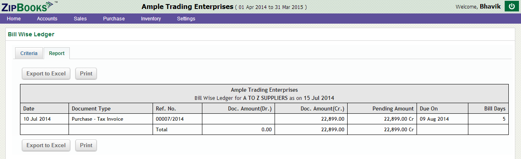Image resolution: width=521 pixels, height=159 pixels.
Task: Open the Inventory menu
Action: [151, 19]
